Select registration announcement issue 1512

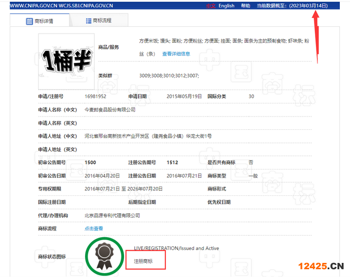172,162
